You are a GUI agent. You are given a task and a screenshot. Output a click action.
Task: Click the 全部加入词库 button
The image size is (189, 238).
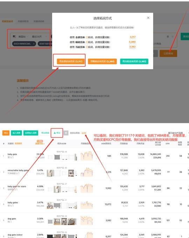tap(31, 133)
